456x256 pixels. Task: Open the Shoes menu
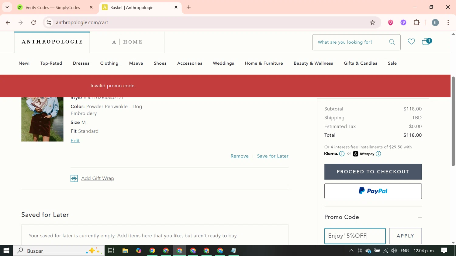160,63
